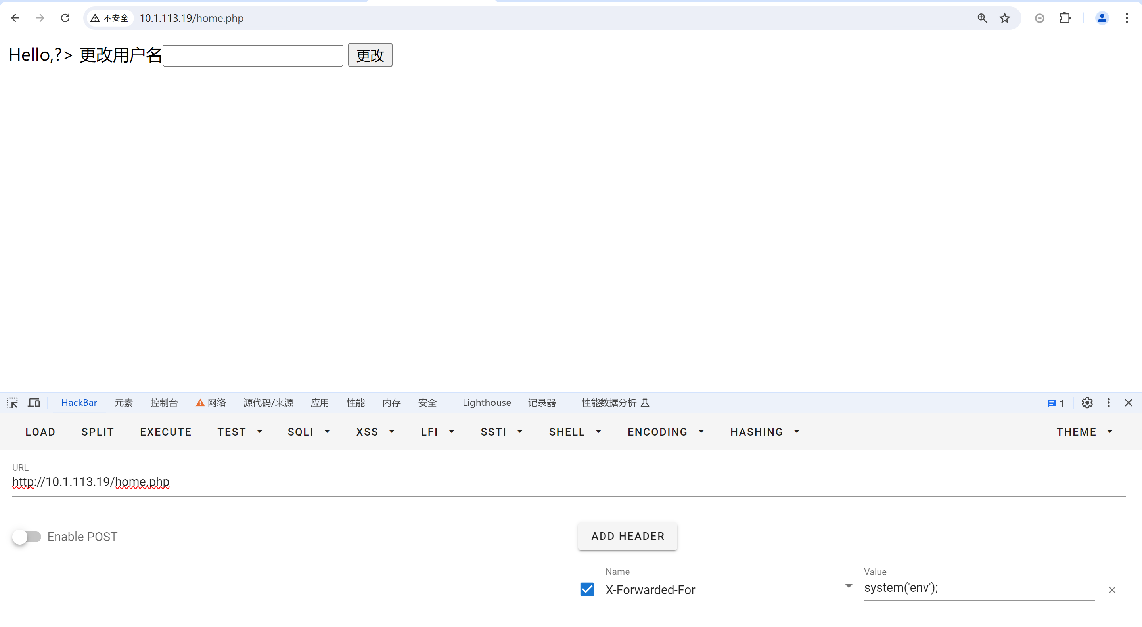
Task: Reload the current page
Action: 65,18
